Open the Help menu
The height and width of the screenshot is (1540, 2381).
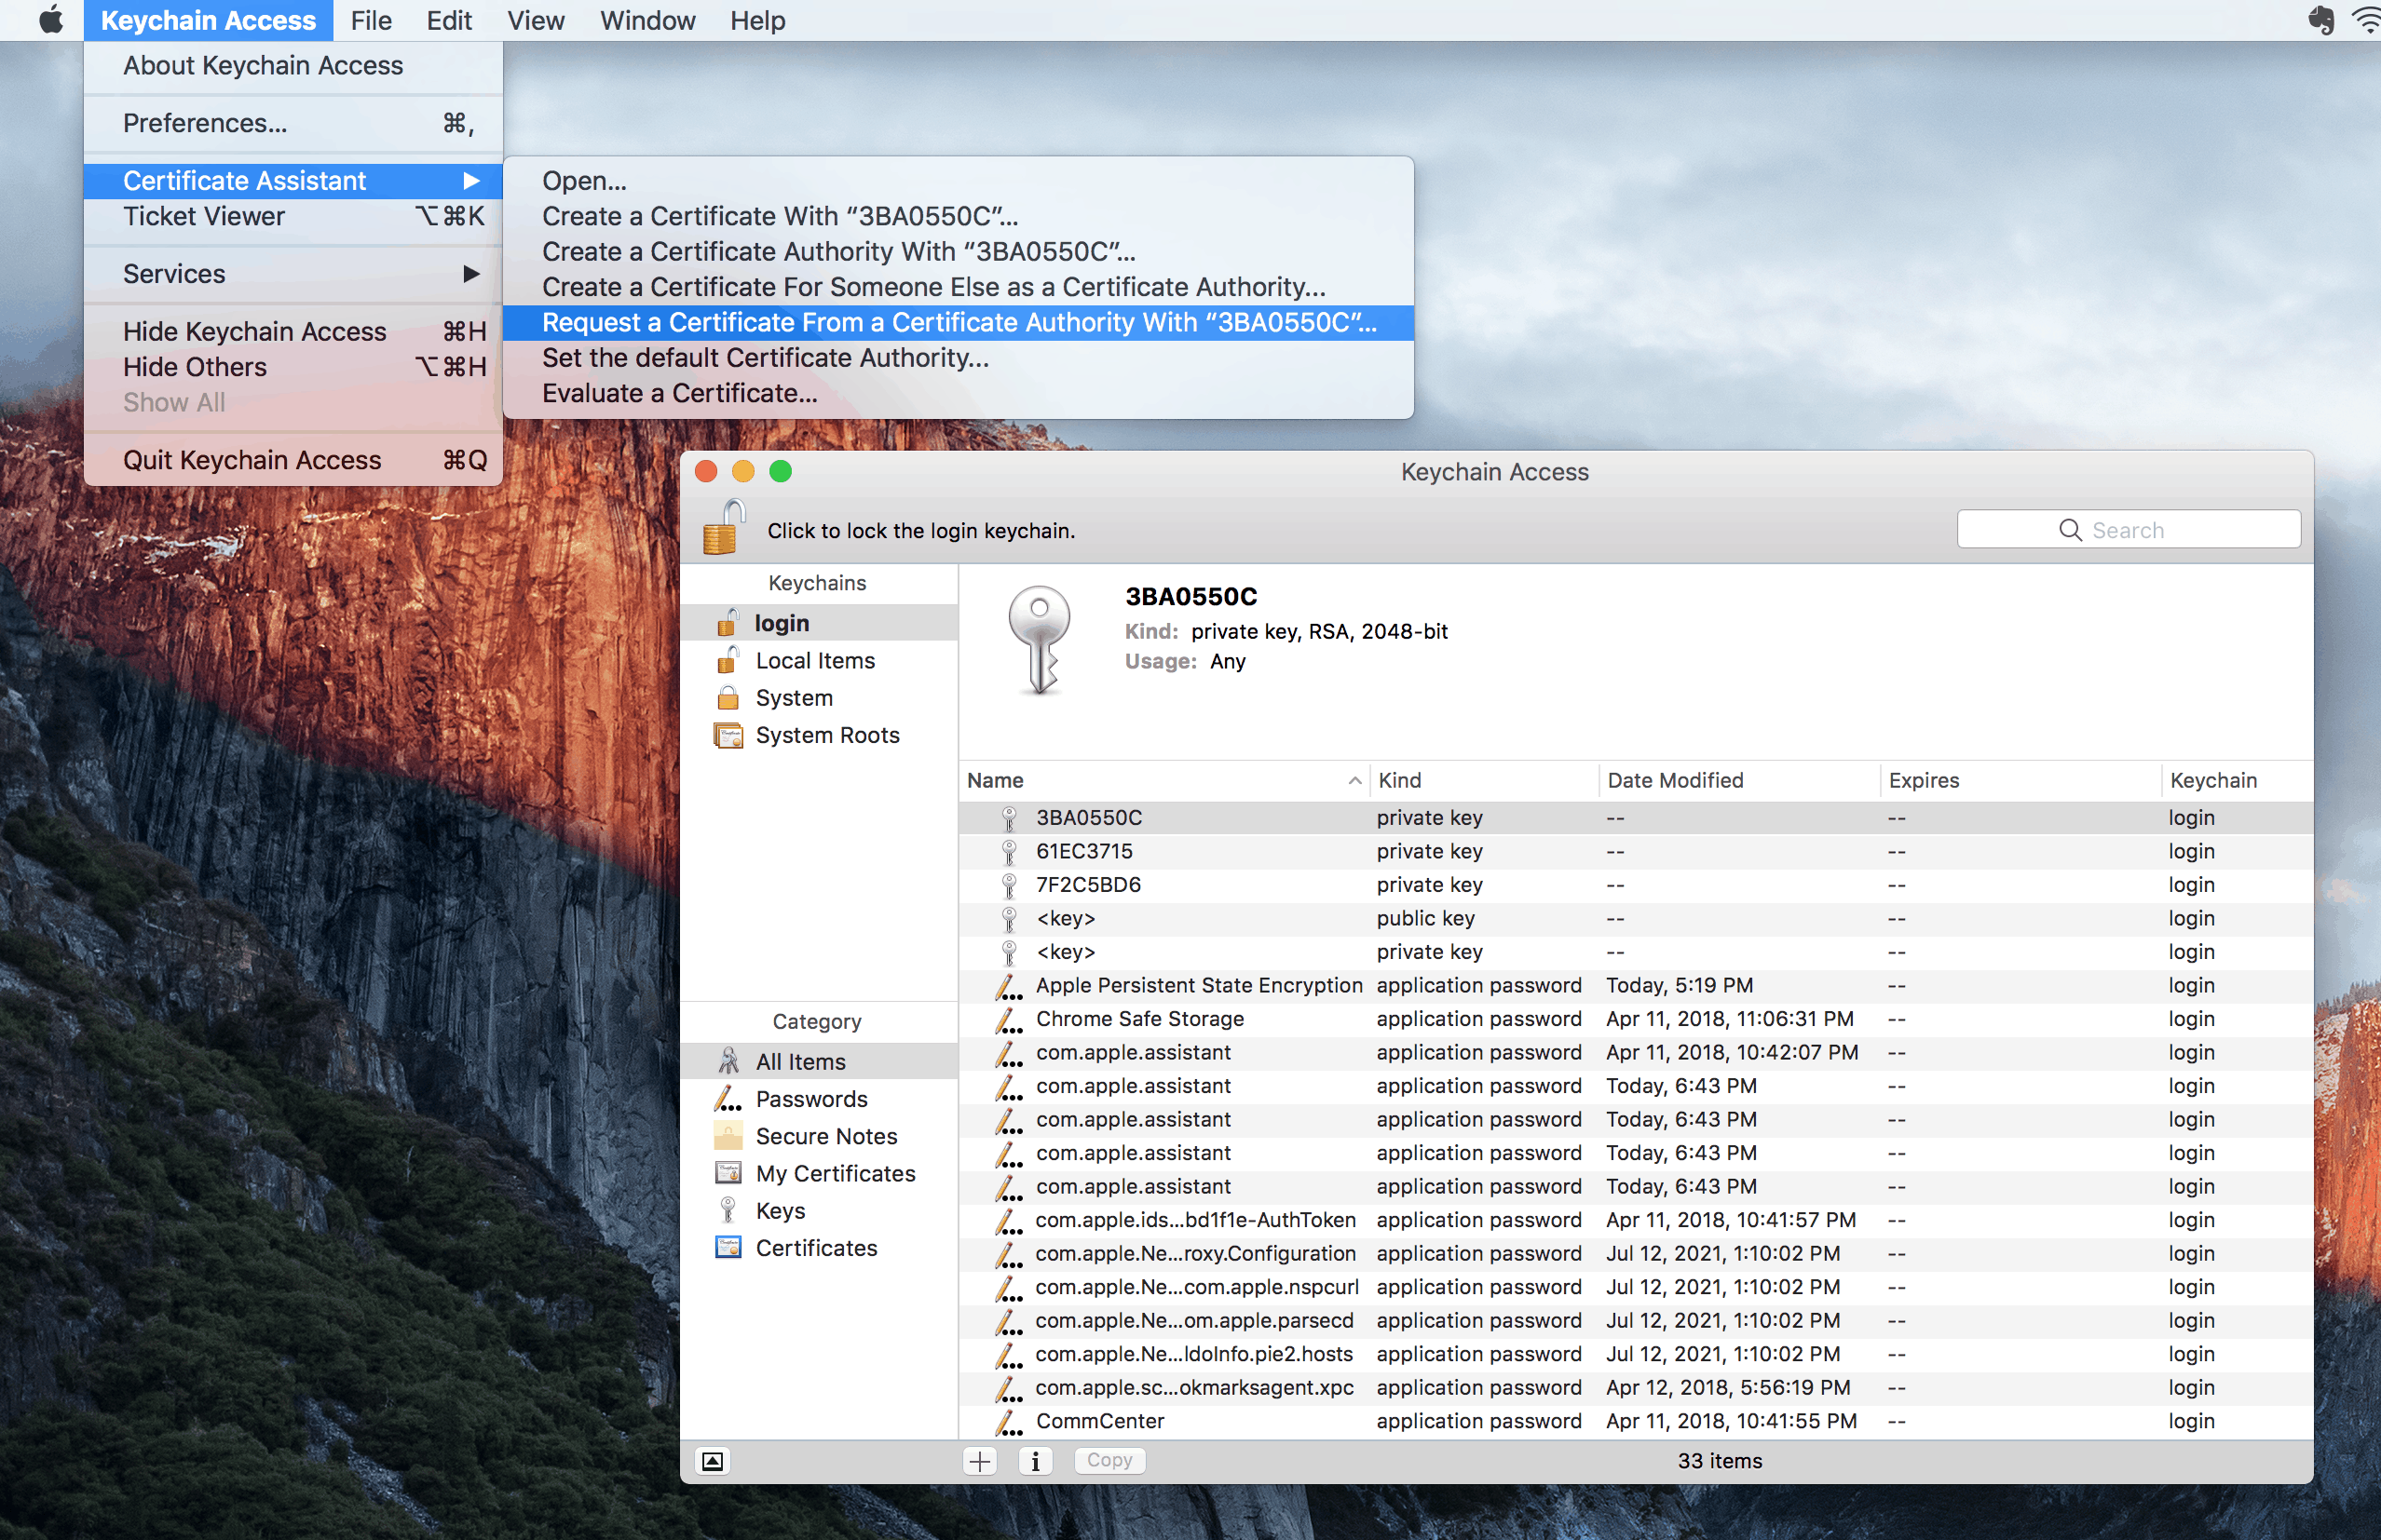[x=757, y=20]
